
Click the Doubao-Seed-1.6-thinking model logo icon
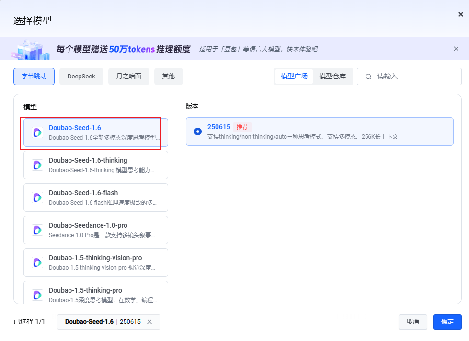[37, 165]
